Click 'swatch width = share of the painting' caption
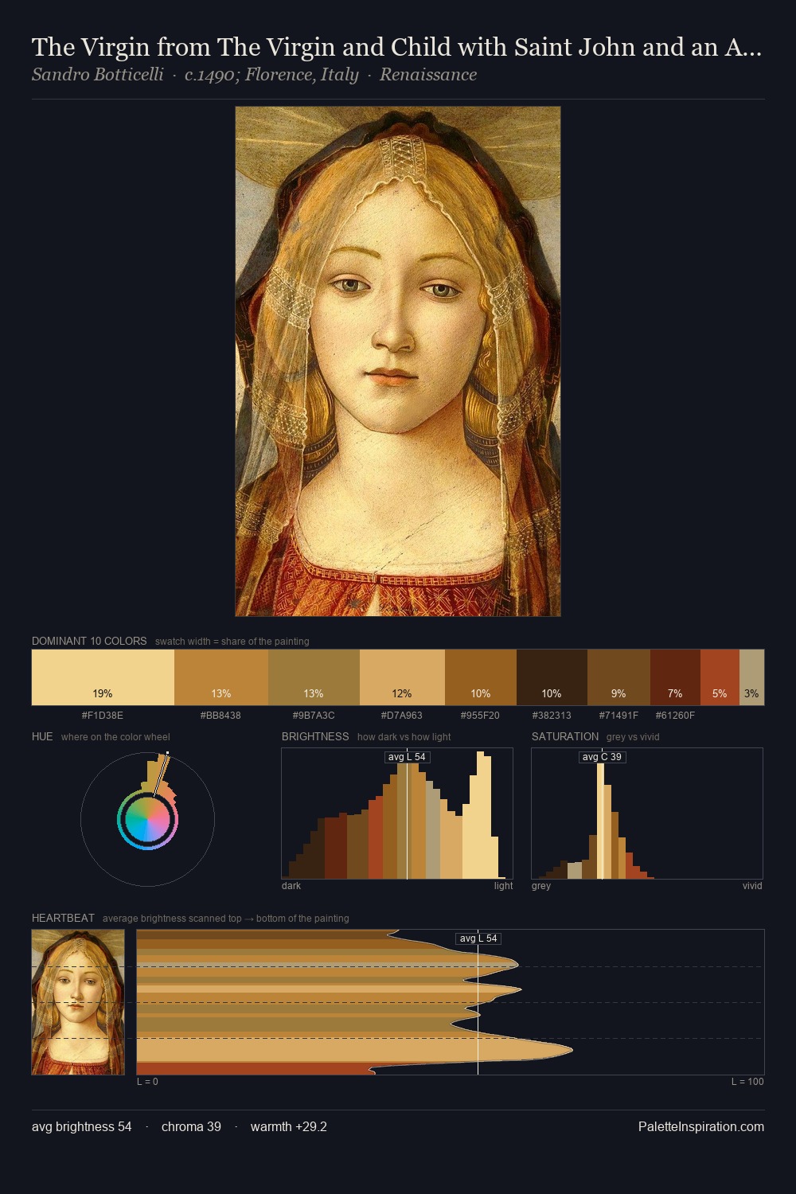The height and width of the screenshot is (1194, 796). tap(232, 642)
